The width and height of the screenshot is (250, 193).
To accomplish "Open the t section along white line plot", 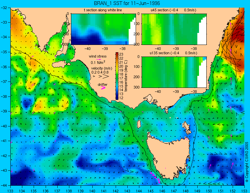I will (103, 29).
